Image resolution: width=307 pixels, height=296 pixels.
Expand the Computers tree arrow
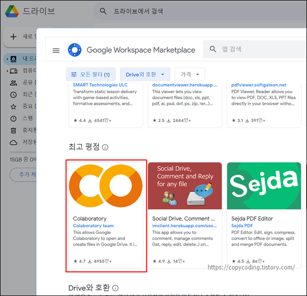pyautogui.click(x=7, y=71)
